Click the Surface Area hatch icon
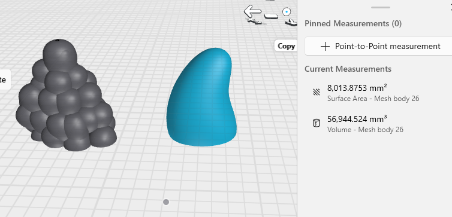The height and width of the screenshot is (217, 452). point(317,92)
